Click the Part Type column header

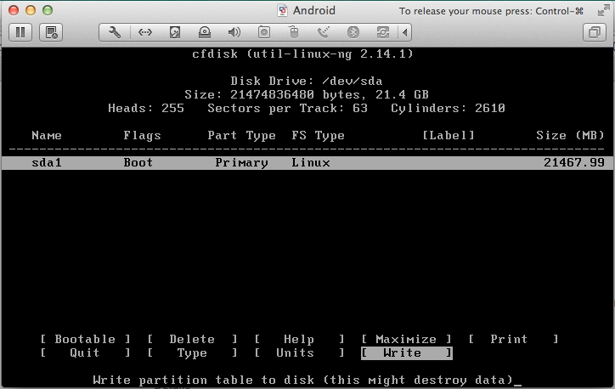(x=241, y=135)
